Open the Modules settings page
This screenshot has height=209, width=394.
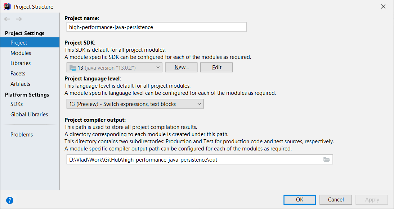(x=21, y=53)
